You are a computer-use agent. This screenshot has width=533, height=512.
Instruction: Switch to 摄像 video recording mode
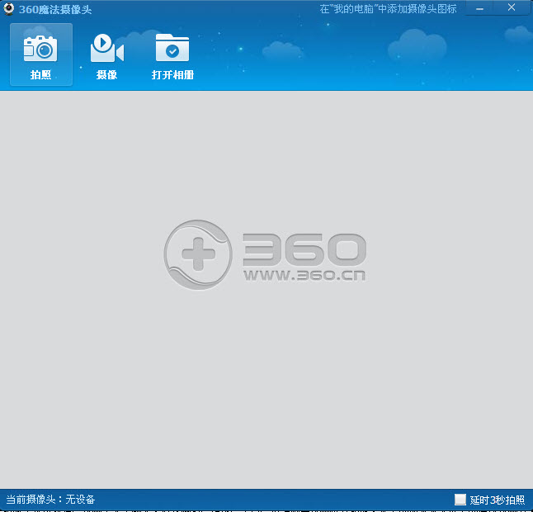[x=106, y=56]
